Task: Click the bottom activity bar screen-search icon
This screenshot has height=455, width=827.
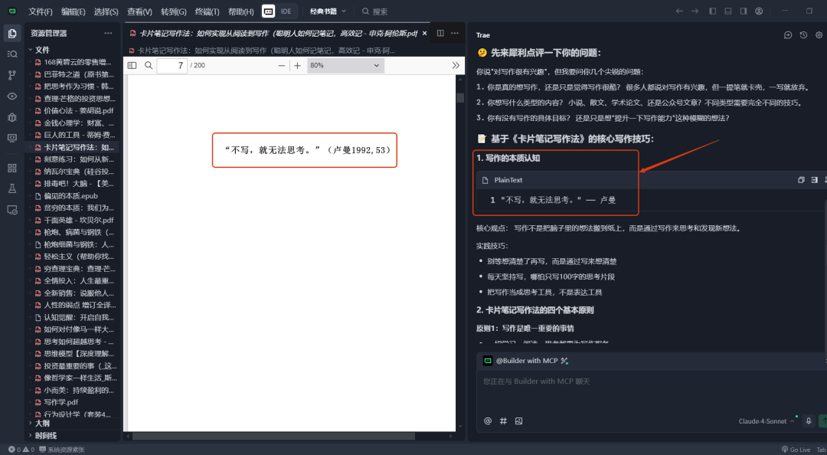Action: (11, 210)
